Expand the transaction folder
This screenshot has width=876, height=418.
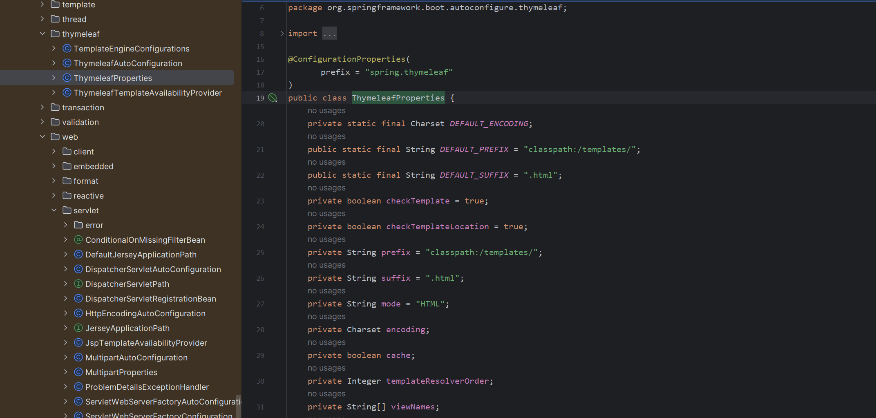tap(42, 107)
